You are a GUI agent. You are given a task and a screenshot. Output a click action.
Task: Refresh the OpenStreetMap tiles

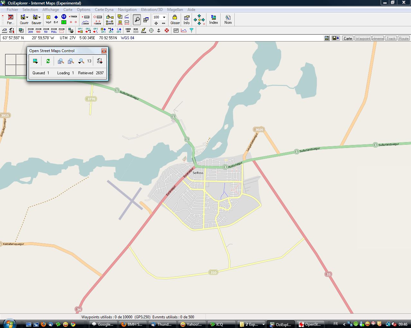[x=48, y=61]
